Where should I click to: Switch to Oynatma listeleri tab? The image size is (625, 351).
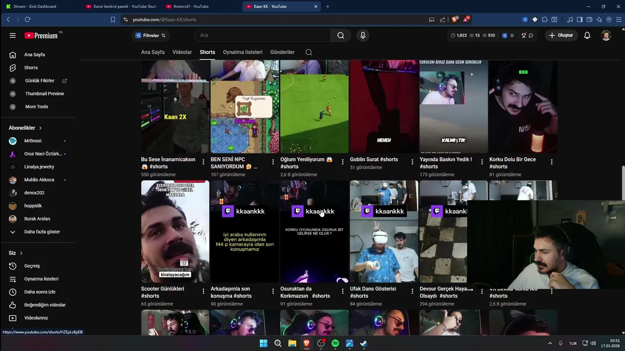click(x=243, y=52)
